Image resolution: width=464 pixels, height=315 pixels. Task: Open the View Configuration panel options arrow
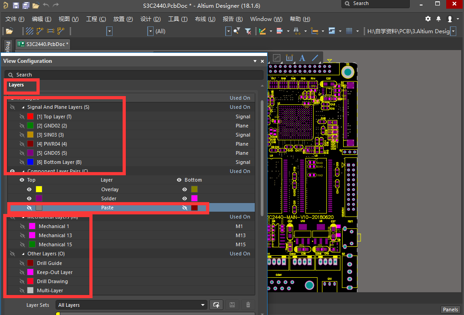point(255,61)
